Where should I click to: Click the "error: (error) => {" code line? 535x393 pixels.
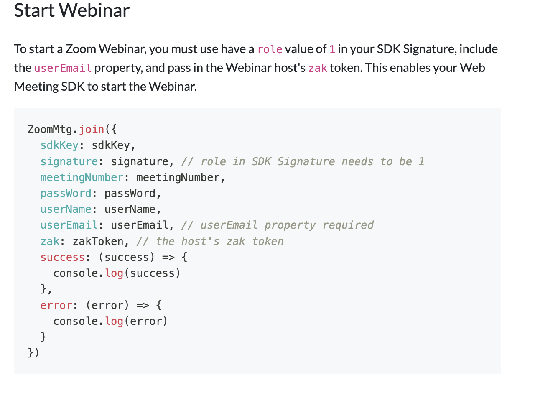(x=101, y=305)
